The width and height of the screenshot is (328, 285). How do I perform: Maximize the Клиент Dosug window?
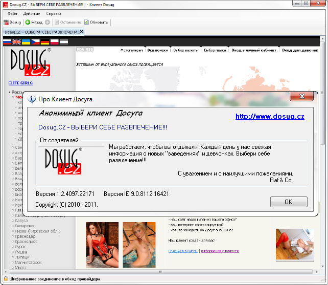[x=306, y=4]
